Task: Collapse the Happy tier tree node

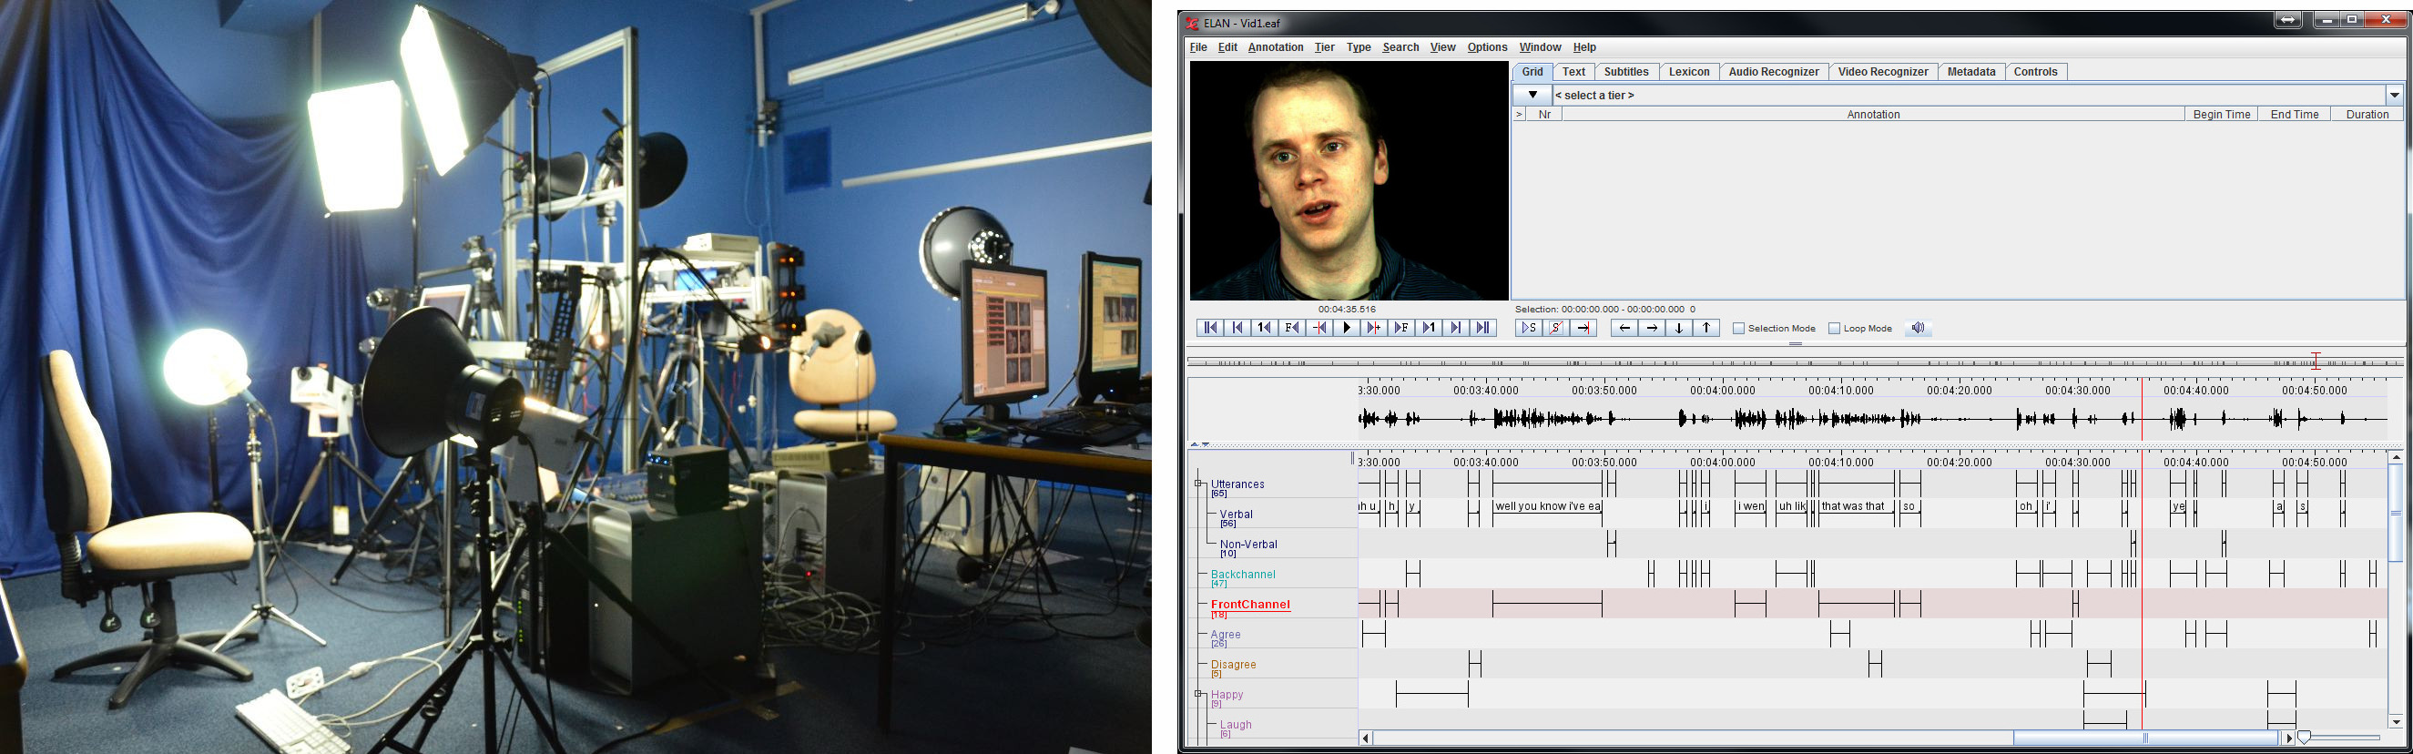Action: [1198, 694]
